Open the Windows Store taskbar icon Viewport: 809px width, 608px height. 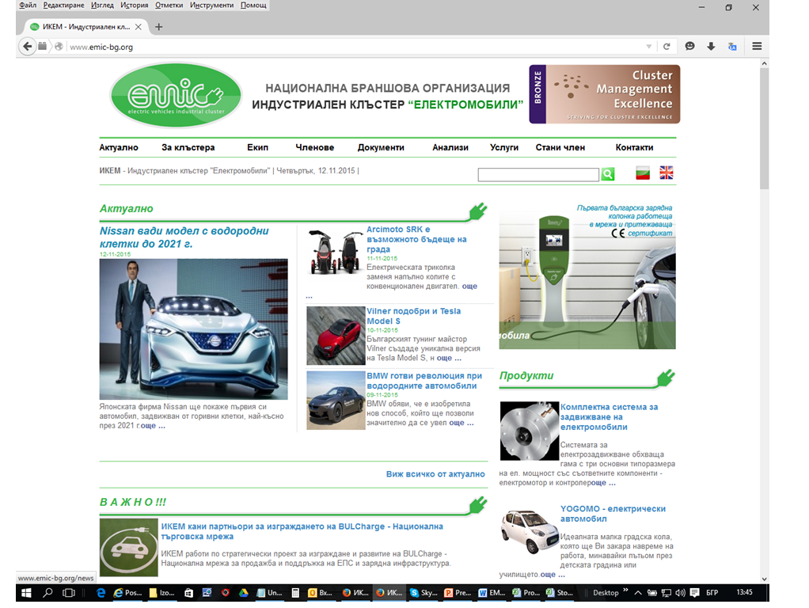(x=189, y=592)
